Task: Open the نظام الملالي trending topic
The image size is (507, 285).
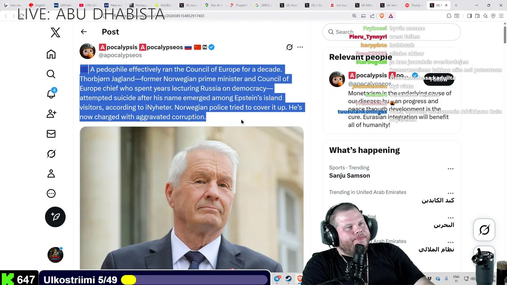Action: click(436, 249)
